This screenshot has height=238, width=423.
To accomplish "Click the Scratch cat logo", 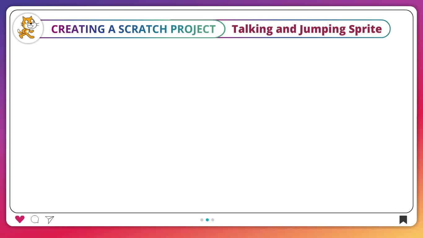I will [28, 28].
